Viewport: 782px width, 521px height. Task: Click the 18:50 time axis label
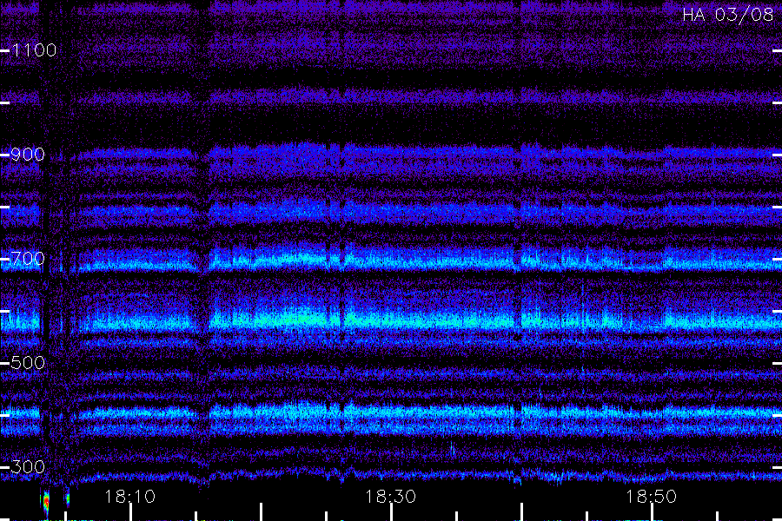click(x=651, y=497)
